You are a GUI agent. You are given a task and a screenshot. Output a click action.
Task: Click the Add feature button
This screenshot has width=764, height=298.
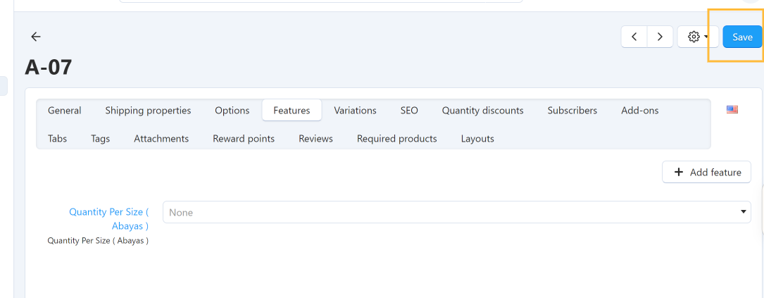(x=706, y=172)
